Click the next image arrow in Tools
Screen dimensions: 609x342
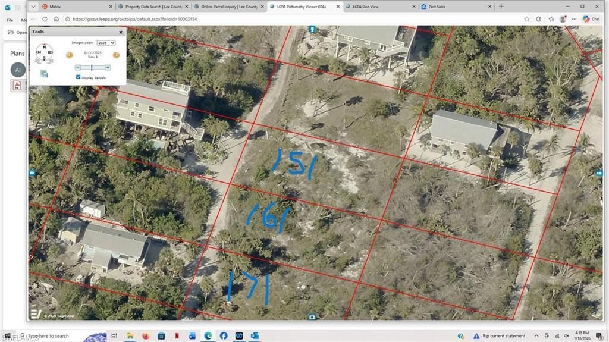116,55
